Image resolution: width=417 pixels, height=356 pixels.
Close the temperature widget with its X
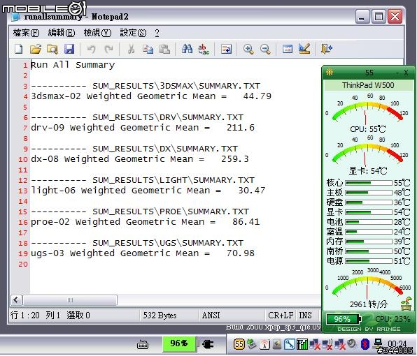(406, 73)
